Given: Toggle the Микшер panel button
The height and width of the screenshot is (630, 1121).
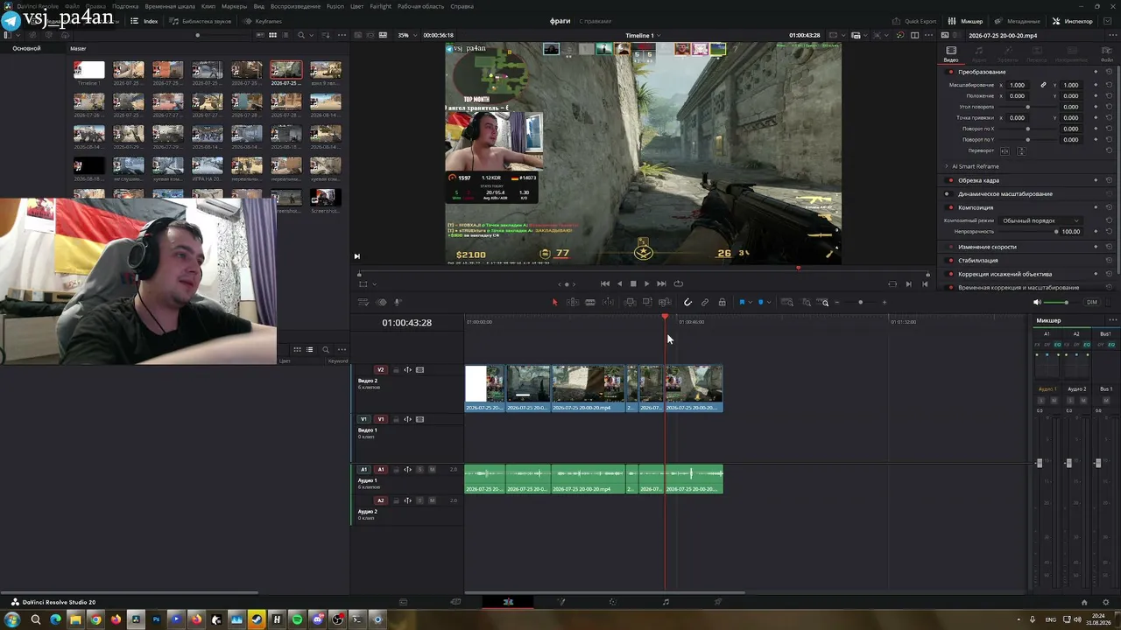Looking at the screenshot, I should [x=966, y=21].
